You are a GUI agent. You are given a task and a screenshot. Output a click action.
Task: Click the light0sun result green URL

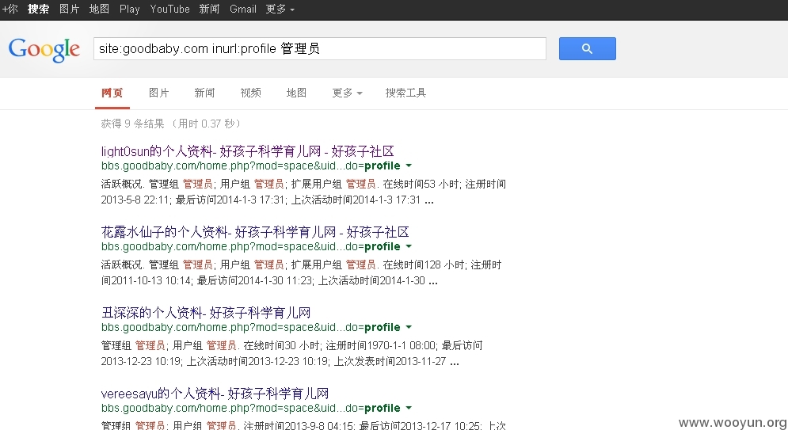tap(251, 166)
